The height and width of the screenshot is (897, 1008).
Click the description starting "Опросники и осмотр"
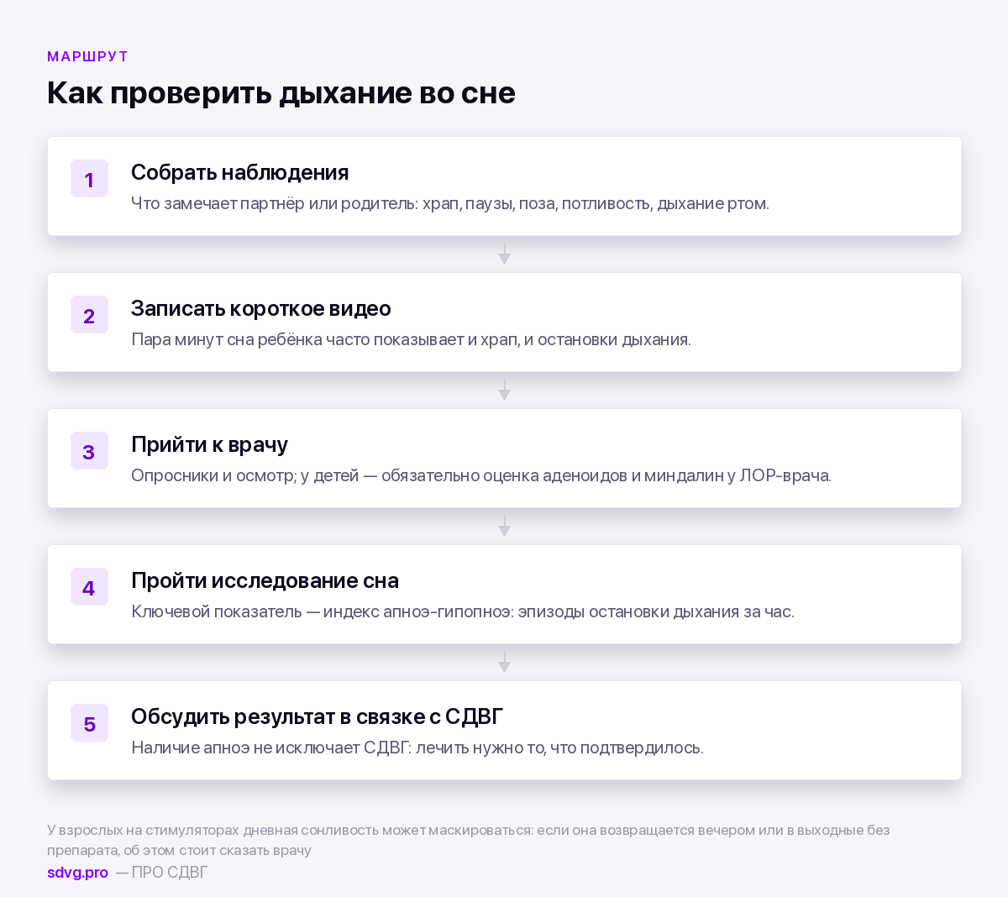coord(481,475)
